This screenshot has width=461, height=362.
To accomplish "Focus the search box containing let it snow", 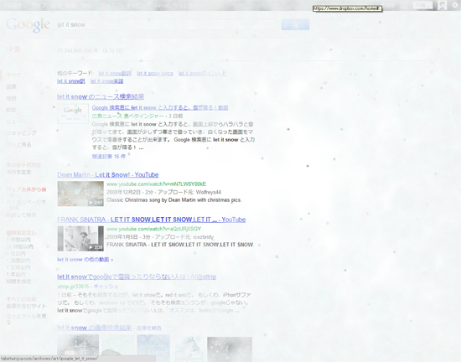I will [x=166, y=24].
